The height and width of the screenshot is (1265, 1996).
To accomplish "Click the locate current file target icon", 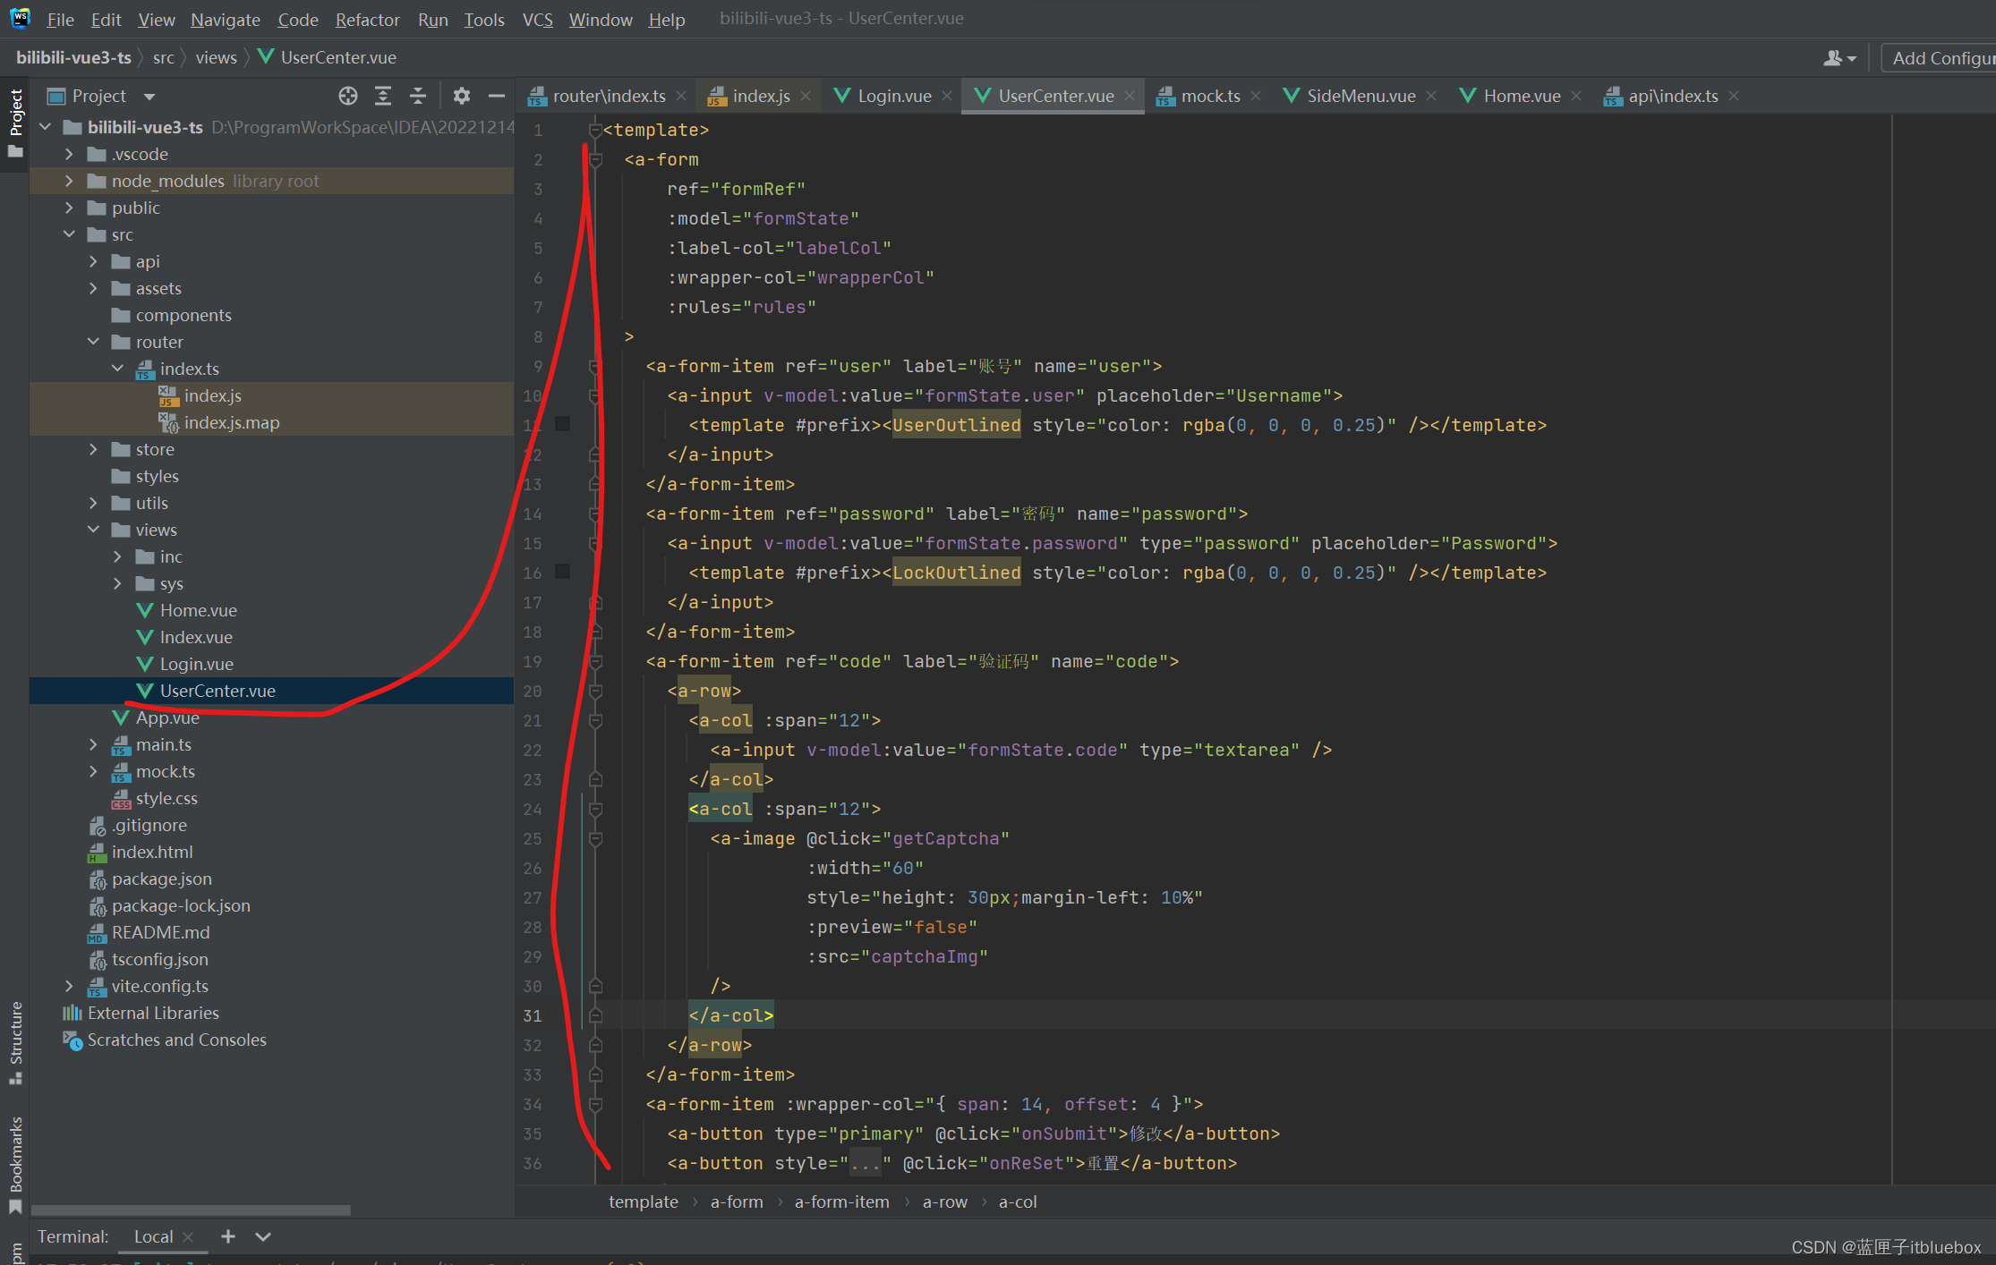I will pyautogui.click(x=348, y=96).
